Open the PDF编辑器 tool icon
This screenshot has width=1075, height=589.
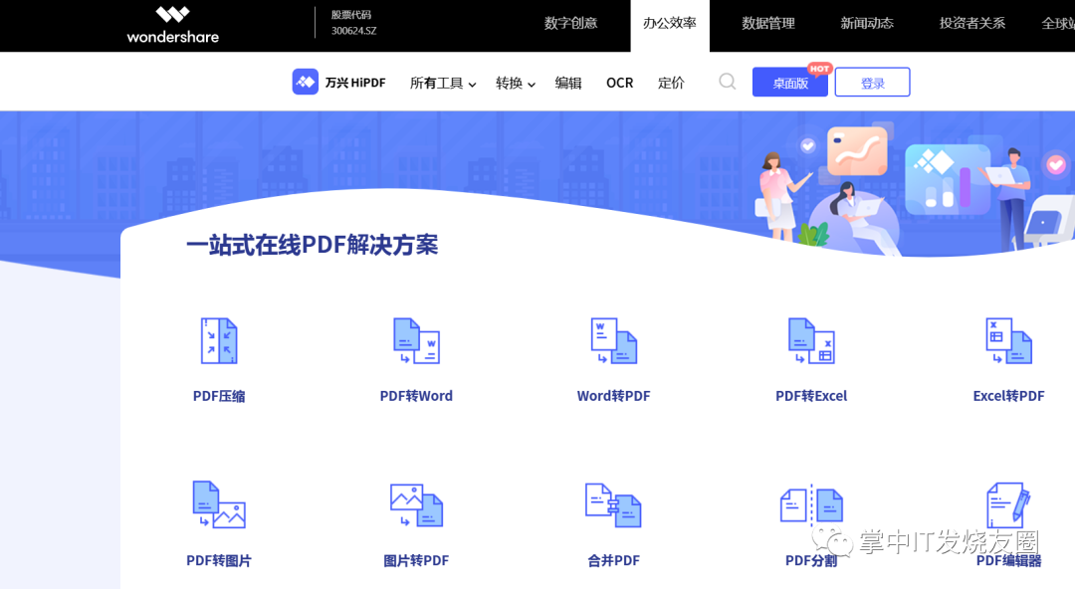click(x=1008, y=504)
